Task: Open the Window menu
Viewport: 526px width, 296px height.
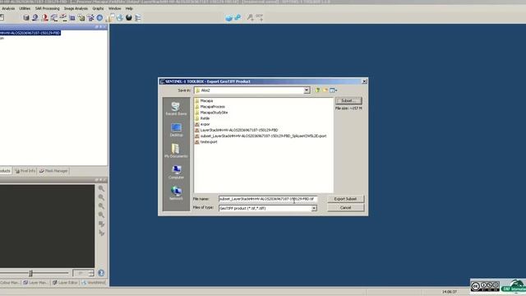Action: click(115, 8)
